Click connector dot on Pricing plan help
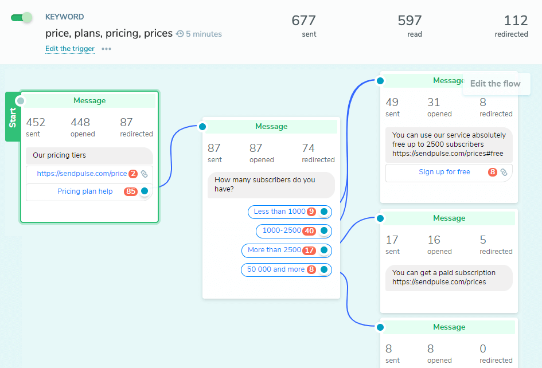This screenshot has height=368, width=542. 145,191
